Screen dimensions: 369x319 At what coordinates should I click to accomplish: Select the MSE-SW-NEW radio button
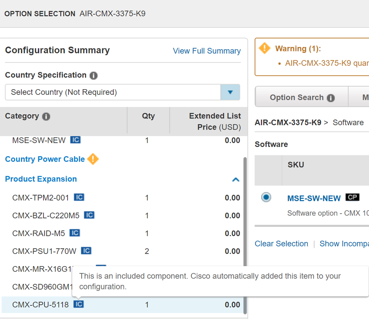point(266,197)
